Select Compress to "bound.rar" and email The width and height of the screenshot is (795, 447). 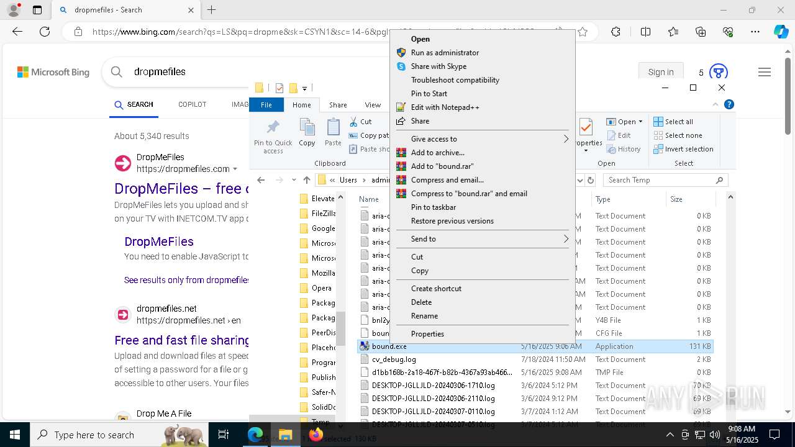coord(469,194)
